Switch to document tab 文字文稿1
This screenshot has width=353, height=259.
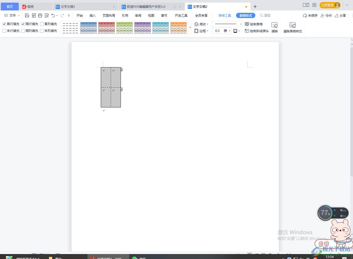(86, 7)
